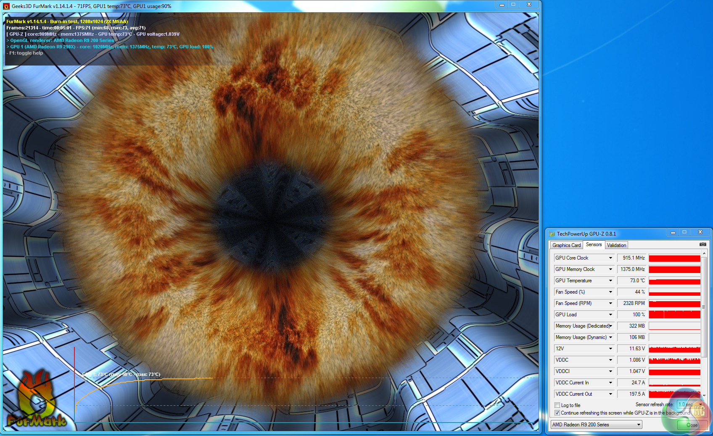Click the 100 % GPU load value
The width and height of the screenshot is (713, 436).
click(631, 315)
